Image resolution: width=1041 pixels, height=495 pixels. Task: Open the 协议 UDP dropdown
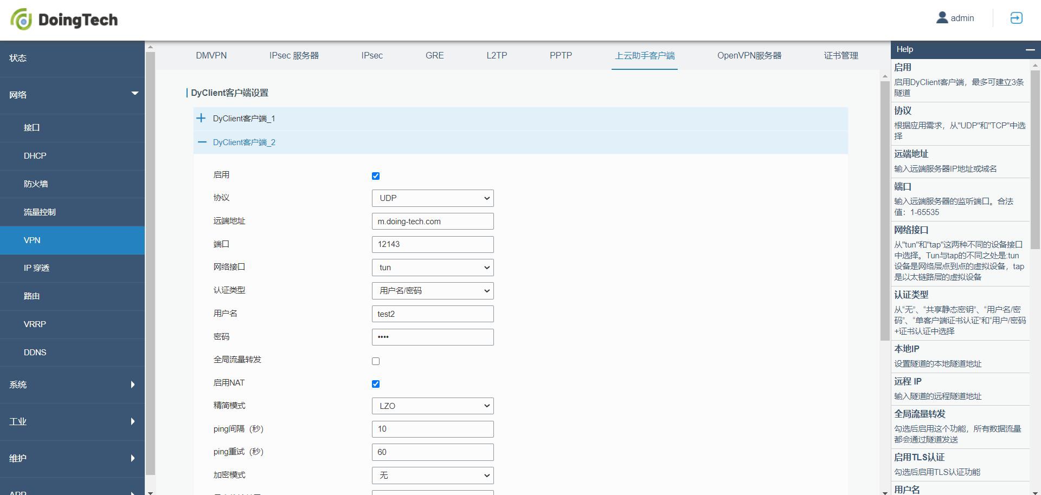coord(433,198)
